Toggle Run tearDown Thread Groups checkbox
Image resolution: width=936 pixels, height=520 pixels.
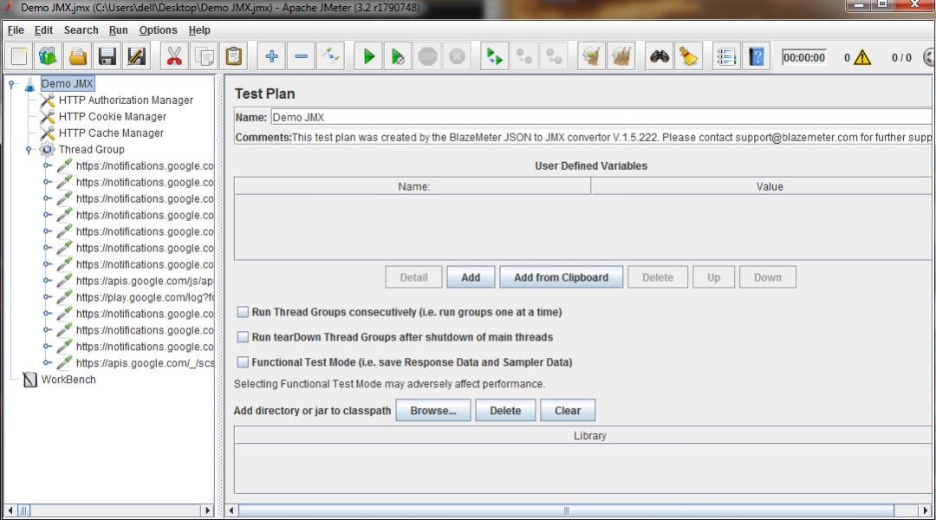pyautogui.click(x=243, y=337)
